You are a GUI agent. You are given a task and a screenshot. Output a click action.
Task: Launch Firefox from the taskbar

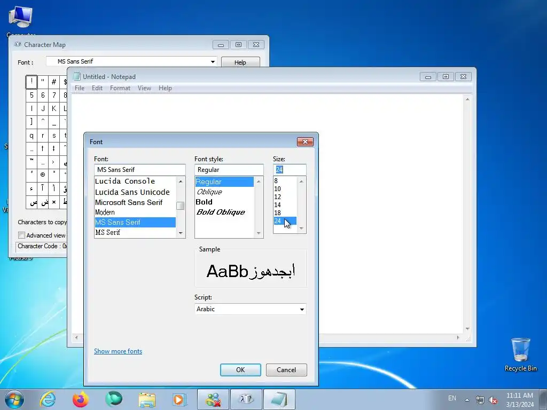coord(81,399)
